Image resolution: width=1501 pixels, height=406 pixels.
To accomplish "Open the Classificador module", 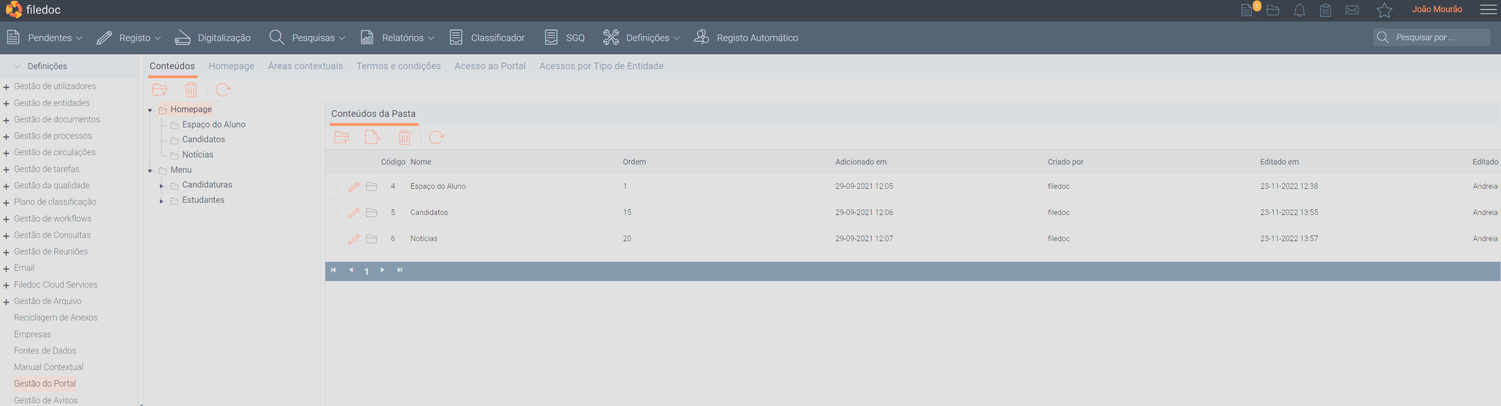I will click(487, 37).
